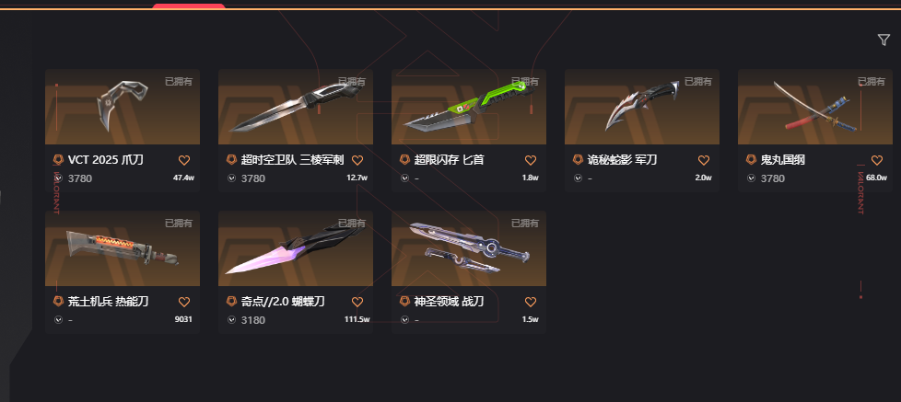Screen dimensions: 901x402
Task: Select the 奇点//2.0 蝴蝶刀 purple blade image
Action: point(296,248)
